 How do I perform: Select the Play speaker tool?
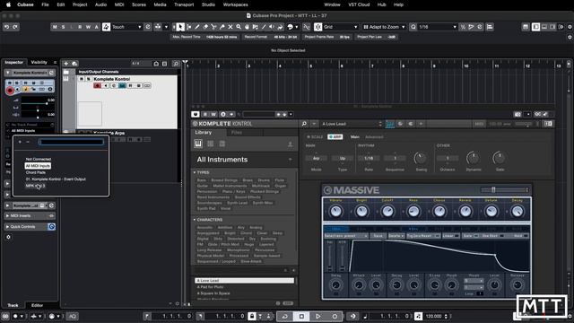(272, 27)
